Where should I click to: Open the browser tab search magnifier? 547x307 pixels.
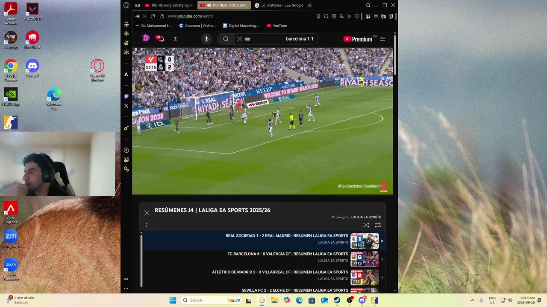(368, 6)
